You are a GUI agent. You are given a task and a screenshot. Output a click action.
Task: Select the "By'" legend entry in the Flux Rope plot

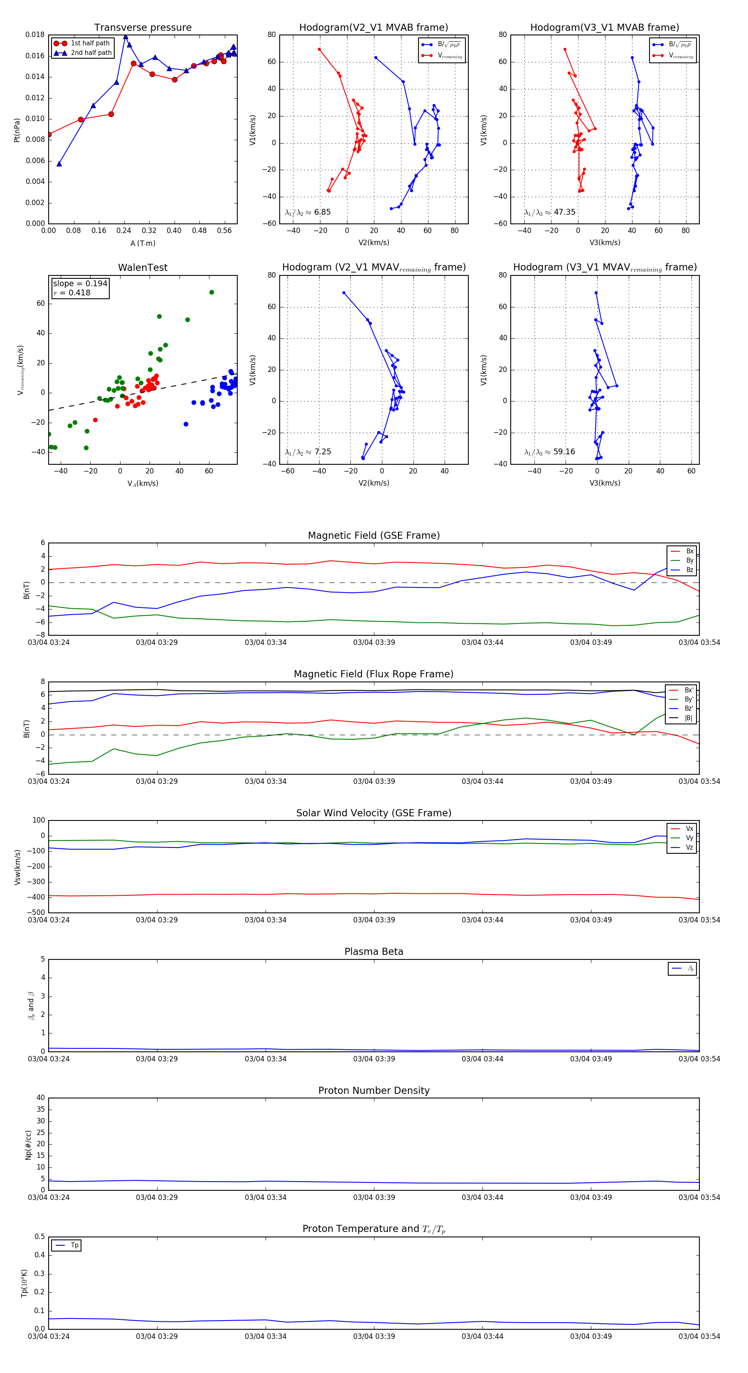[x=681, y=699]
